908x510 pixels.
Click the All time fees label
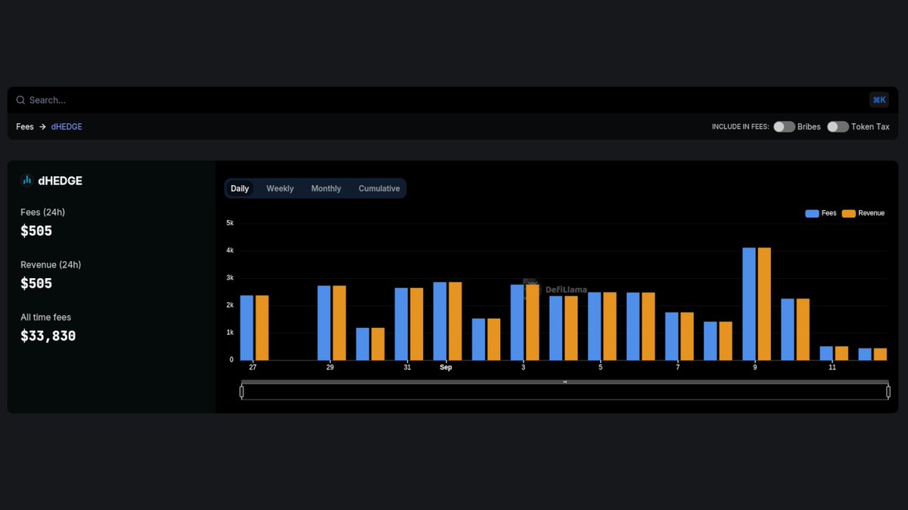click(x=46, y=317)
